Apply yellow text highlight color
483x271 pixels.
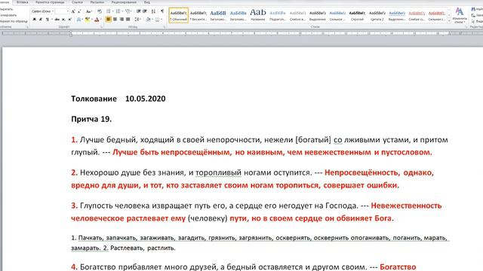88,20
